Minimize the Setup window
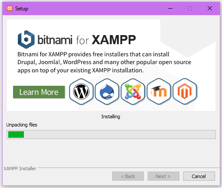Image resolution: width=222 pixels, height=188 pixels. [170, 8]
